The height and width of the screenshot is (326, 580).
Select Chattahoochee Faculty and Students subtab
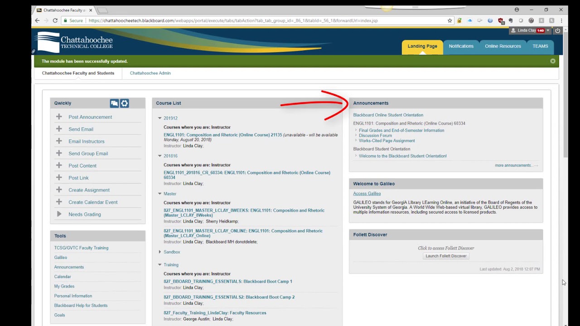(x=78, y=73)
